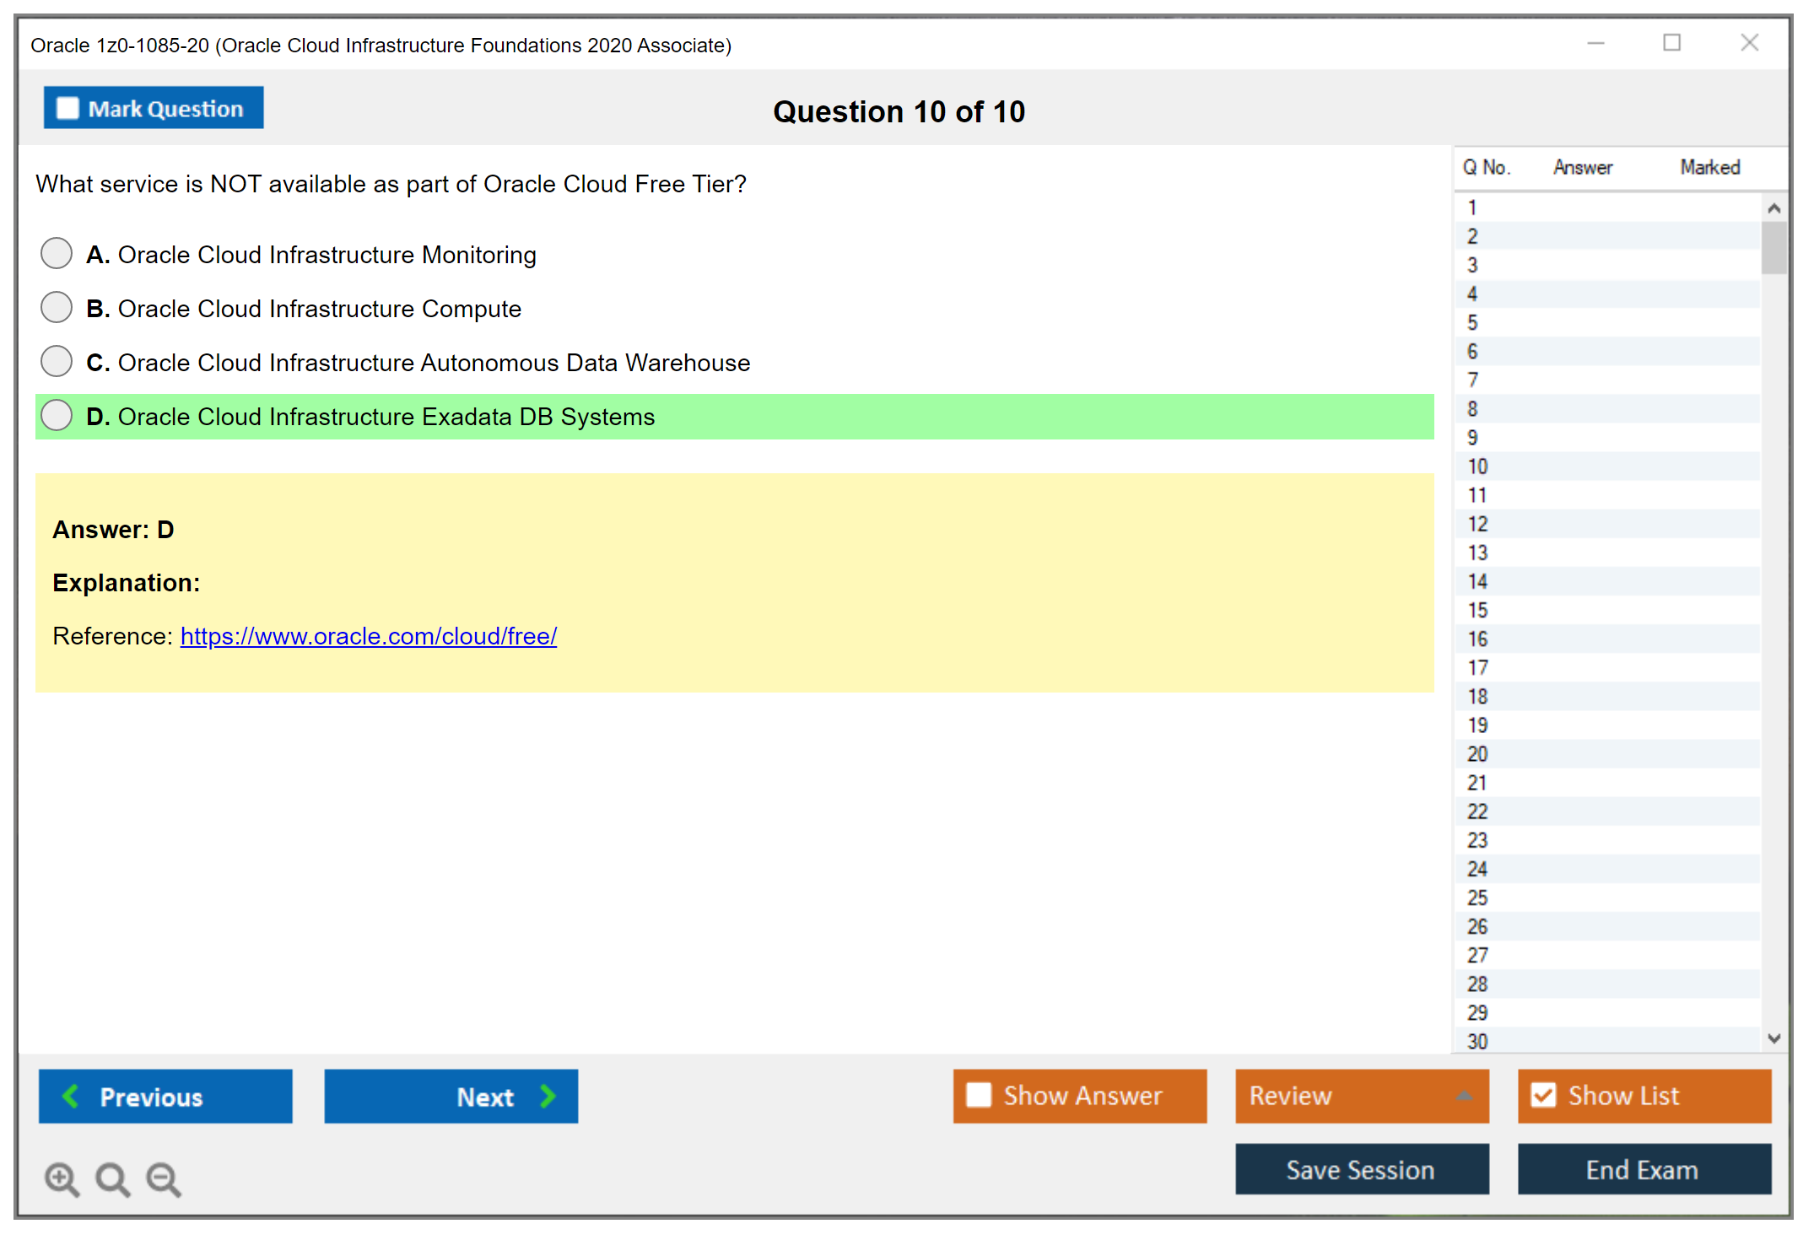Select option D Exadata DB Systems
Viewport: 1814px width, 1240px height.
click(57, 415)
